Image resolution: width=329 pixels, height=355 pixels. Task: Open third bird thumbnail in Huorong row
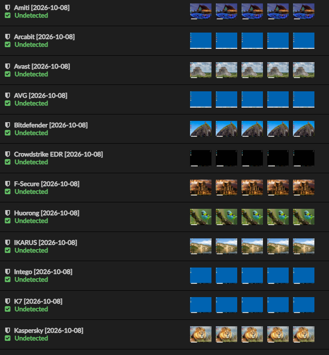pyautogui.click(x=252, y=217)
